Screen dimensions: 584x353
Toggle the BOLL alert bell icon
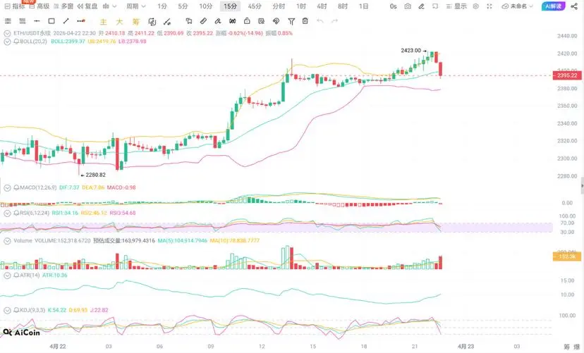[16, 42]
